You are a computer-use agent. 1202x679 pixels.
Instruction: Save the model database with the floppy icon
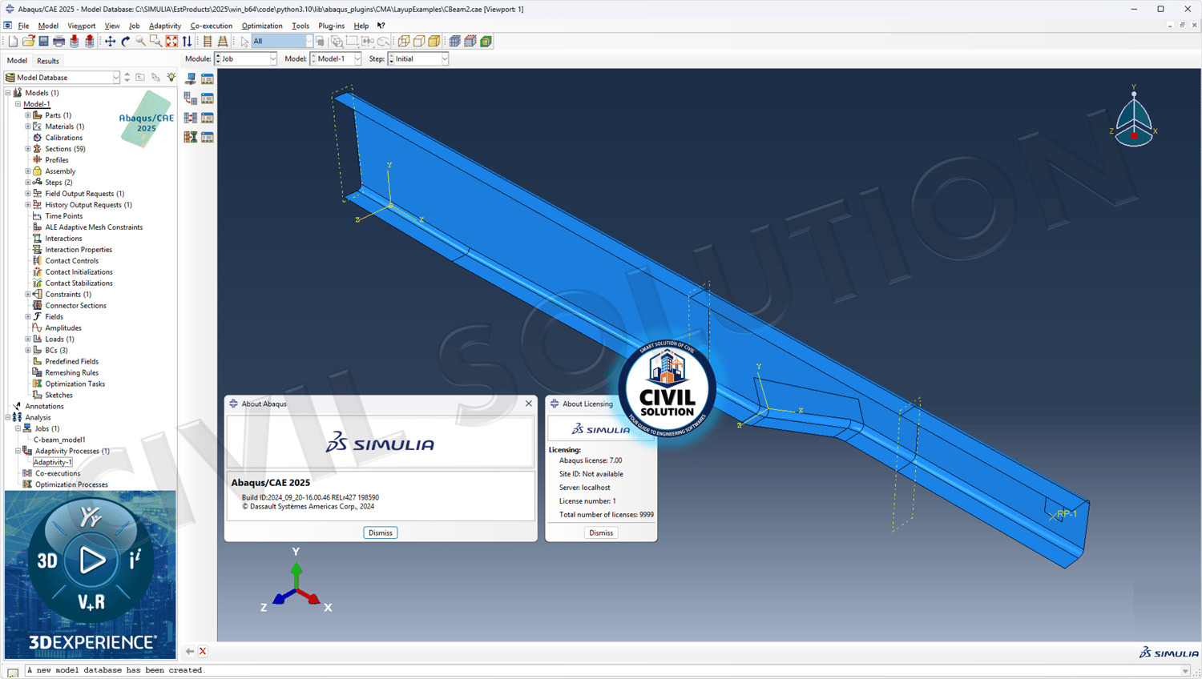[43, 42]
